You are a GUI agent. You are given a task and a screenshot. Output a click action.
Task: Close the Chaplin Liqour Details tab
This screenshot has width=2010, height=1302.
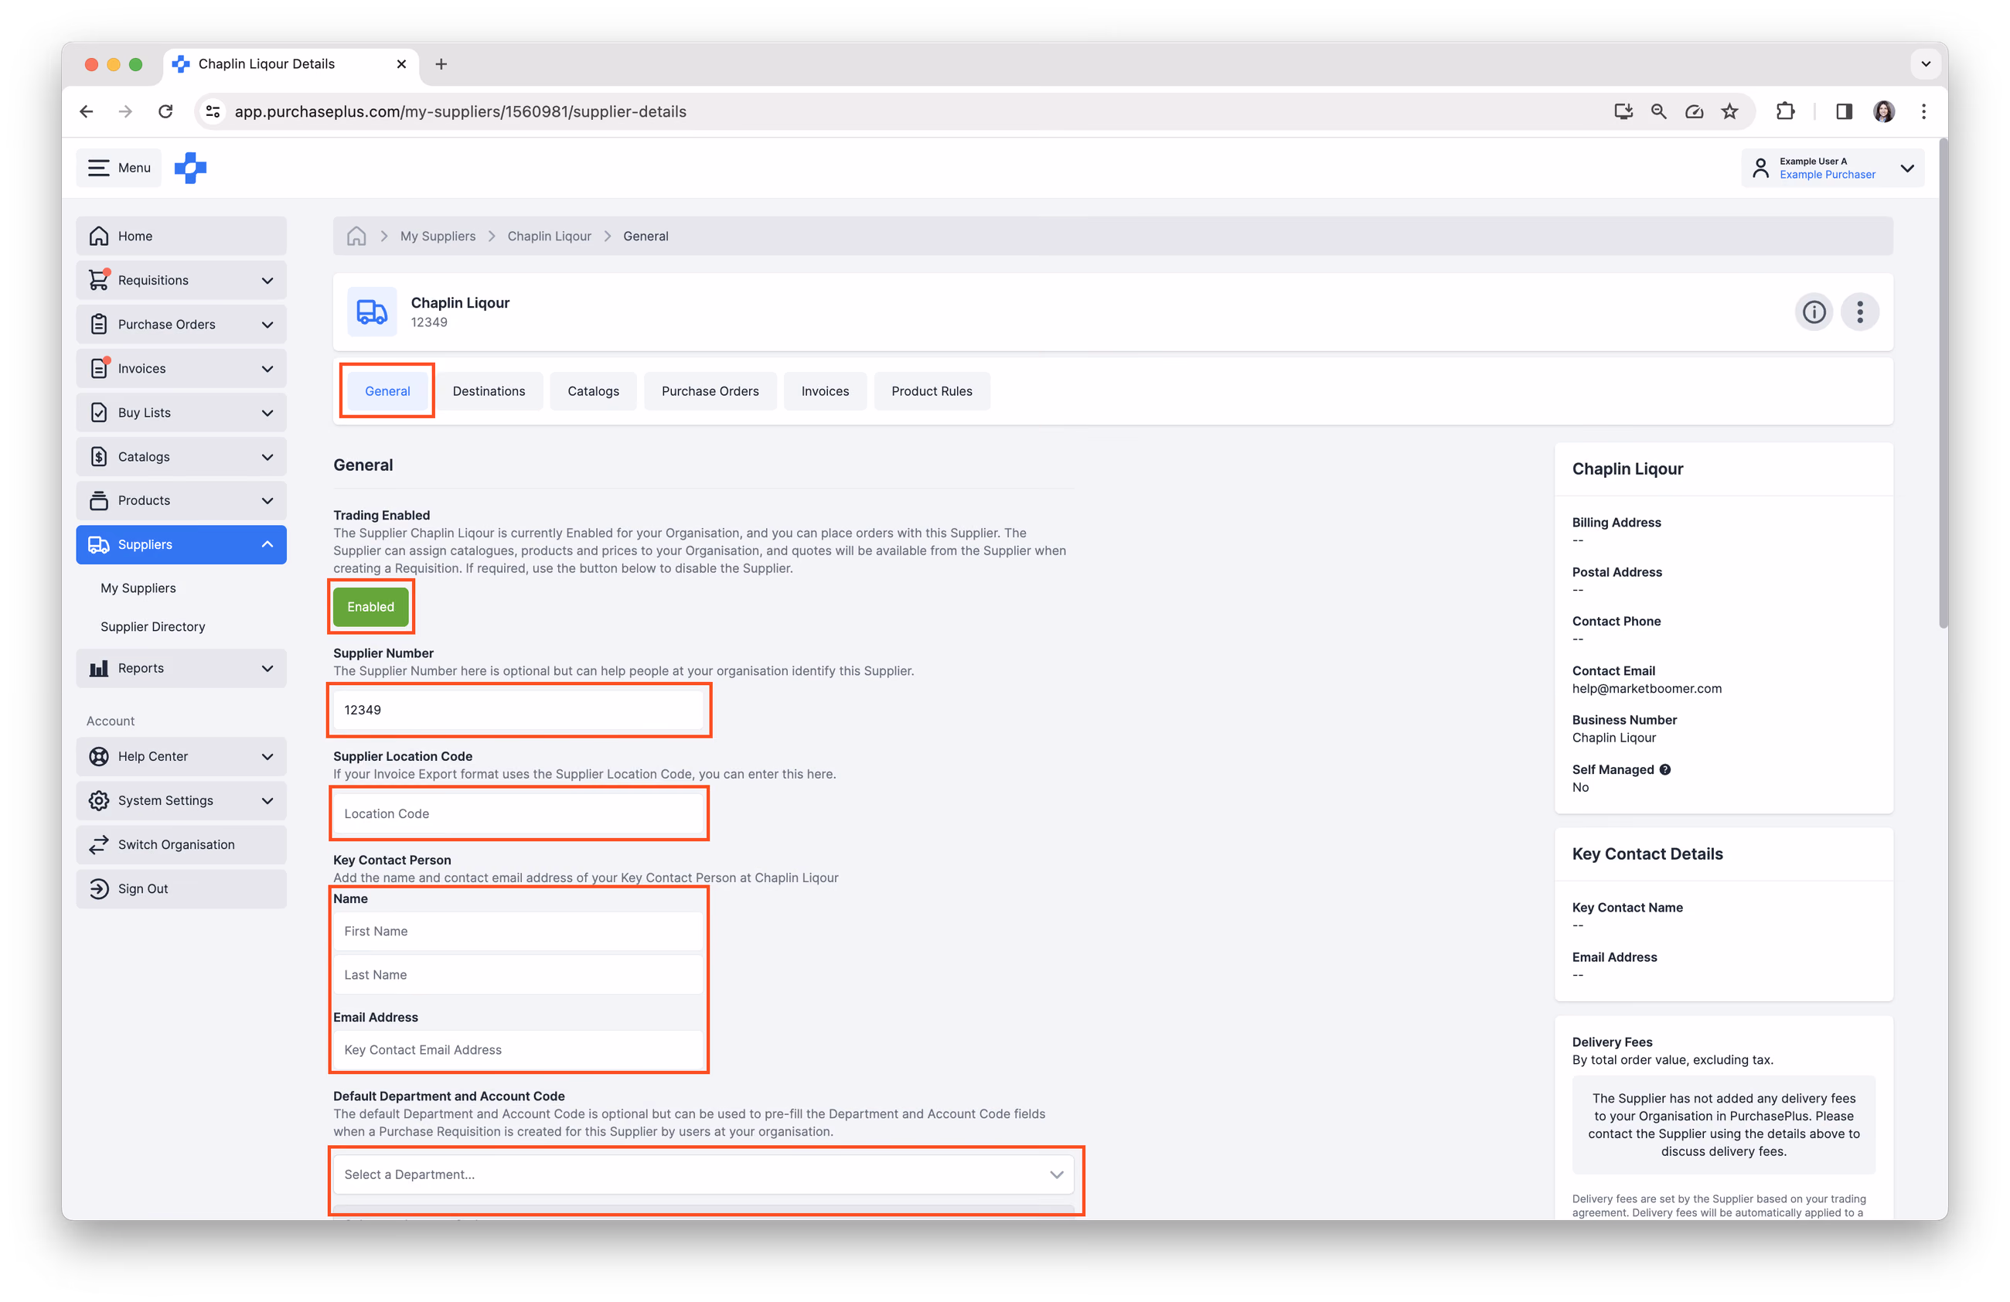click(401, 64)
